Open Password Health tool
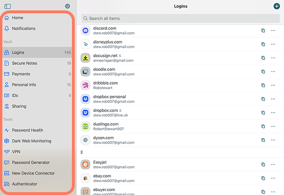284x195 pixels. 37,130
